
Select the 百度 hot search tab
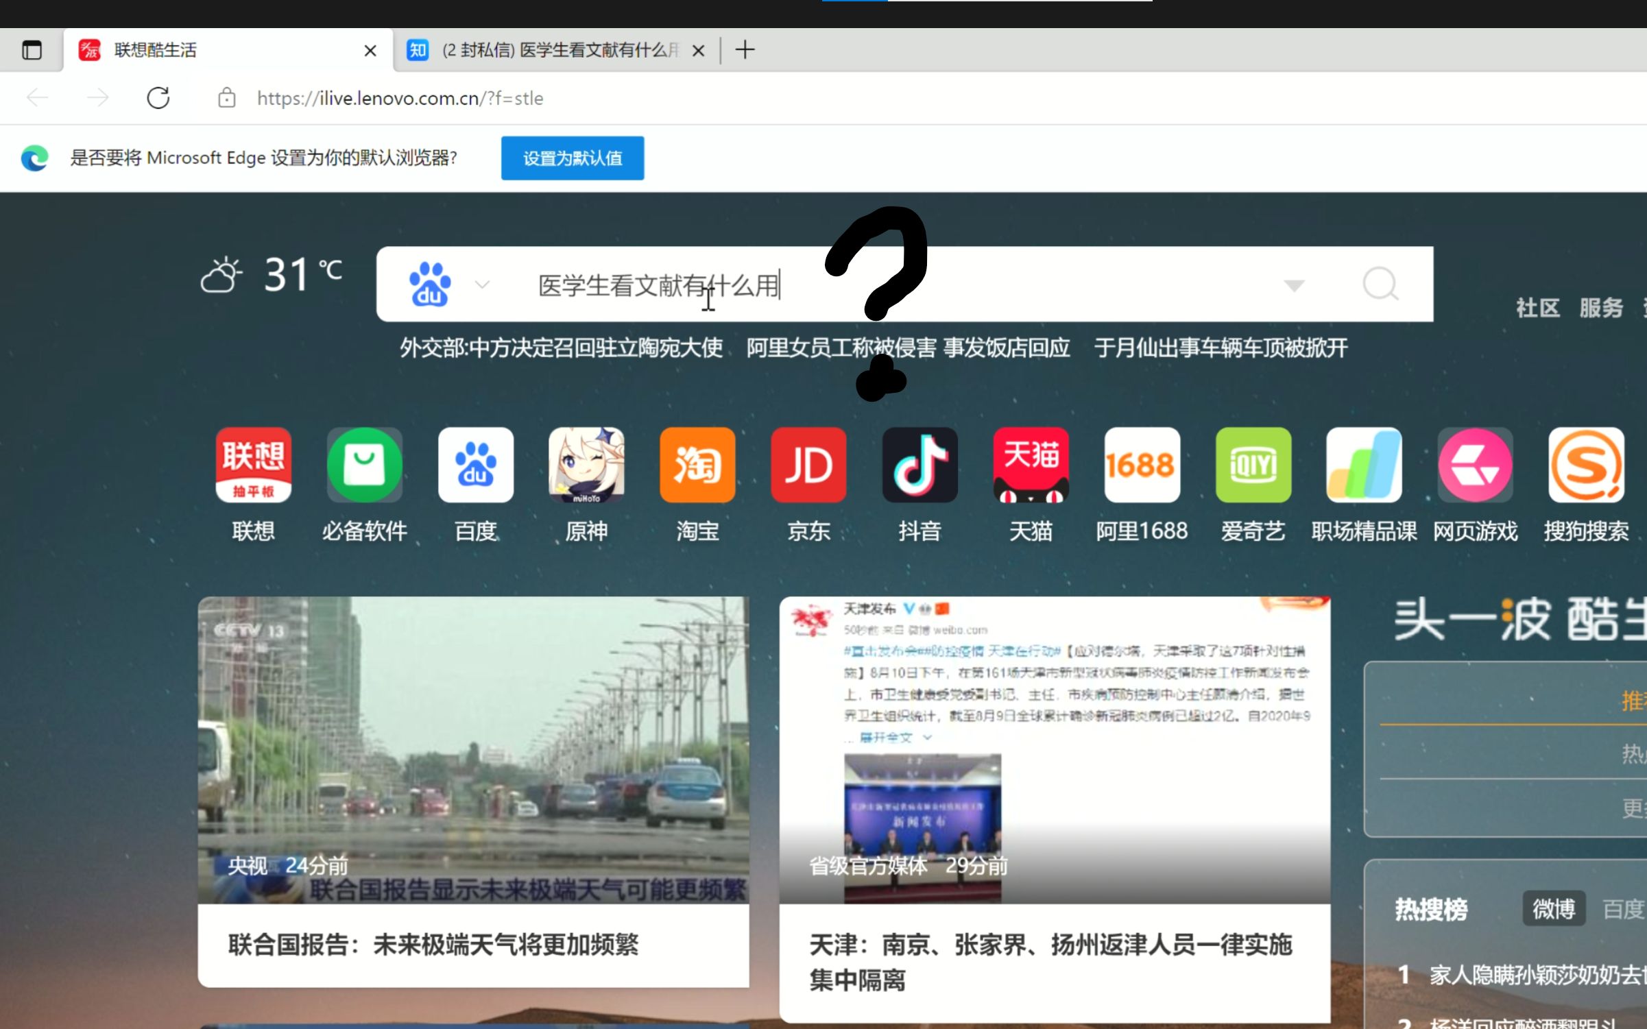click(x=1624, y=909)
